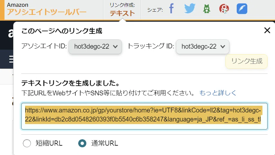Viewport: 275px width, 155px height.
Task: Share via the red character icon
Action: click(x=224, y=9)
